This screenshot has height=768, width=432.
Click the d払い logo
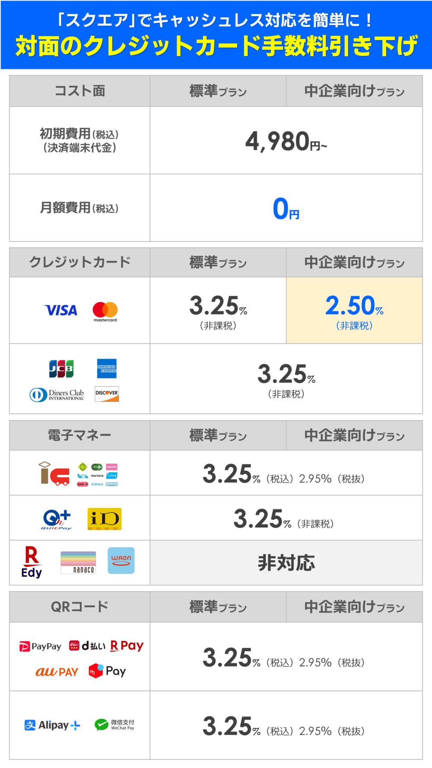(x=87, y=646)
